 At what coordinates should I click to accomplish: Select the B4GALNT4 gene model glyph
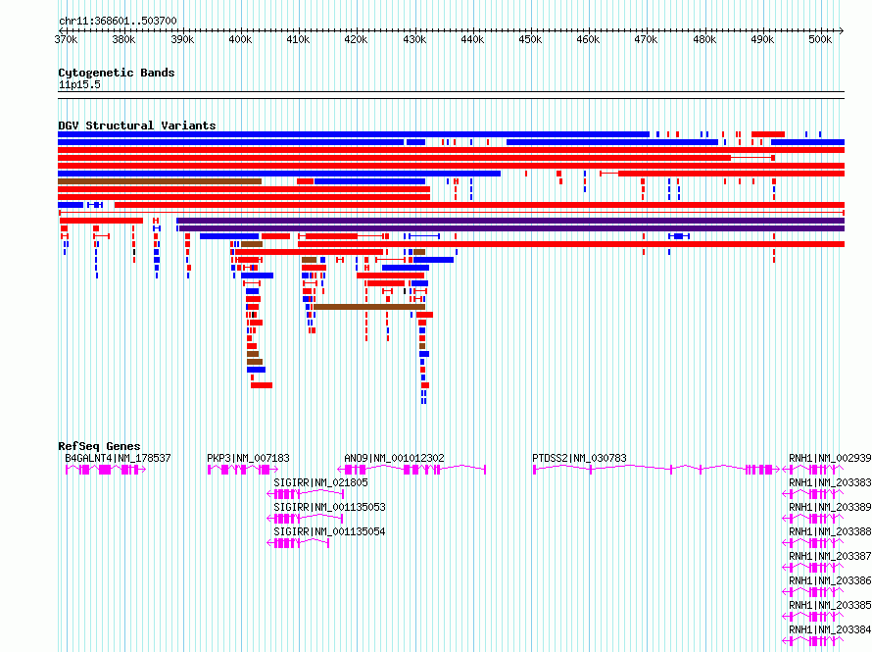(106, 470)
